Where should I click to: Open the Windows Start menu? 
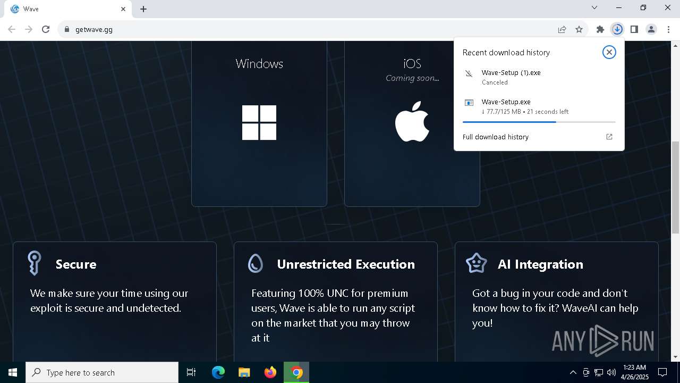point(12,372)
